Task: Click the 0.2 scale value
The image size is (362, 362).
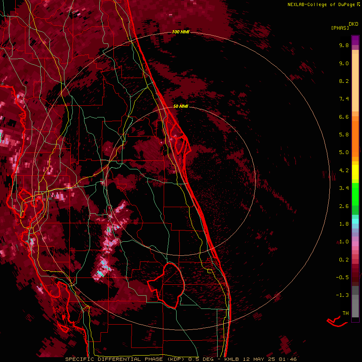Action: 344,260
